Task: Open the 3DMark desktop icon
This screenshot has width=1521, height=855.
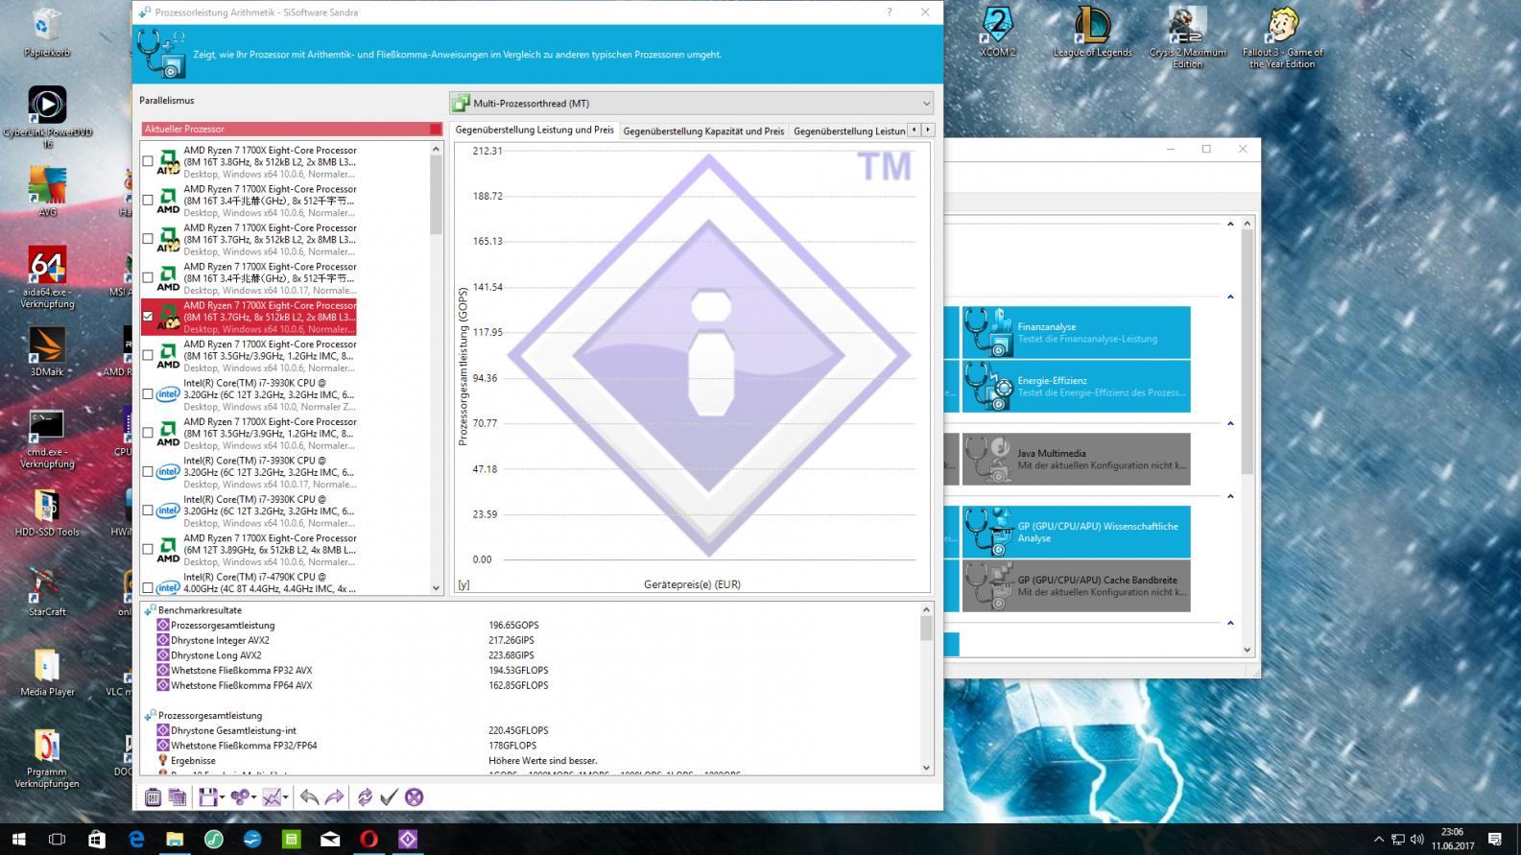Action: point(47,351)
